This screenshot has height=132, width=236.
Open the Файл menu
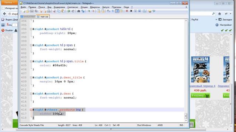[x=23, y=7]
